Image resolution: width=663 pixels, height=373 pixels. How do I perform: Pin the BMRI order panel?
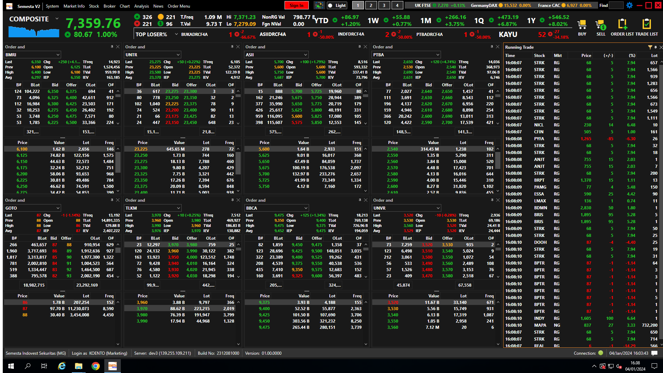[112, 47]
